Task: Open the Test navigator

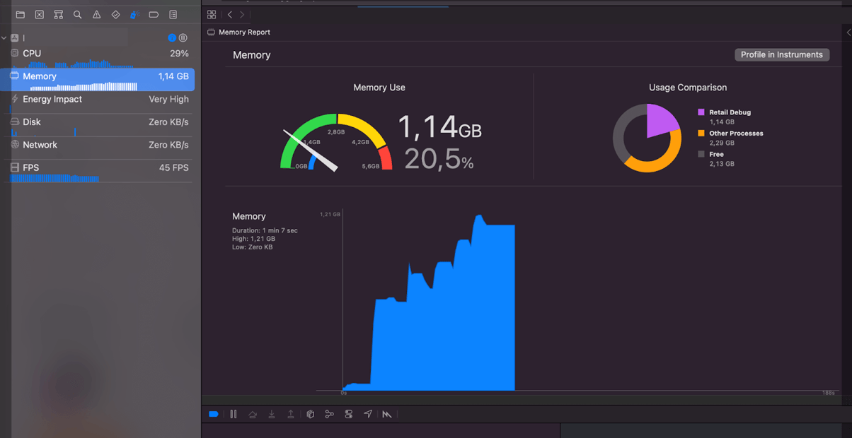Action: [x=115, y=14]
